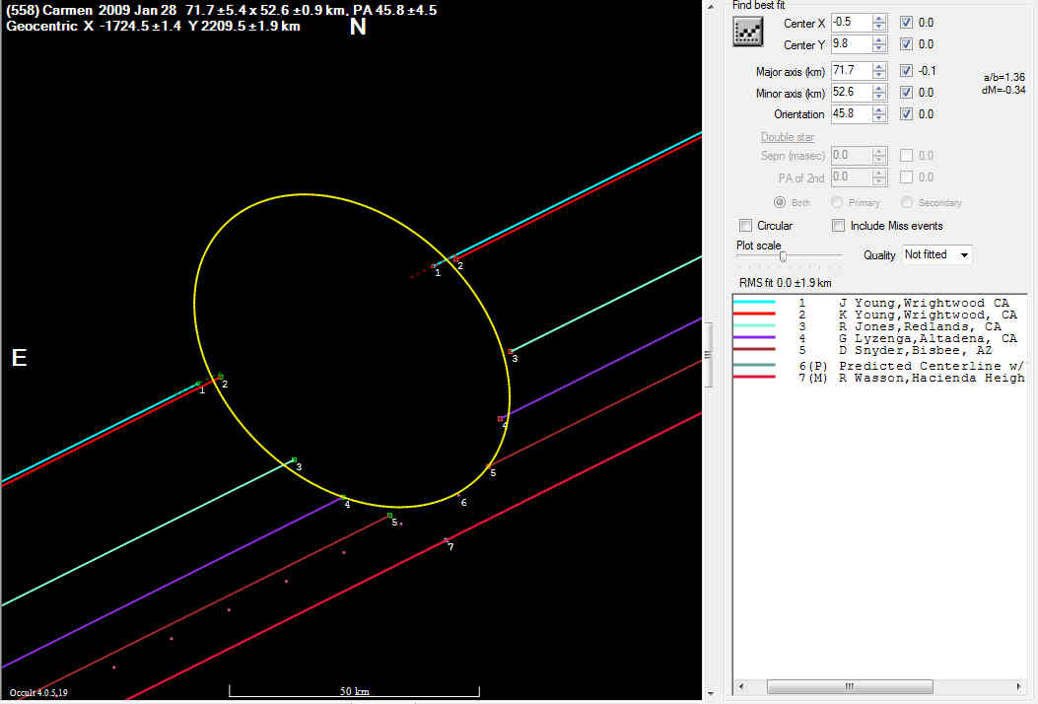Screen dimensions: 1038x704
Task: Select the Primary radio button
Action: [x=837, y=202]
